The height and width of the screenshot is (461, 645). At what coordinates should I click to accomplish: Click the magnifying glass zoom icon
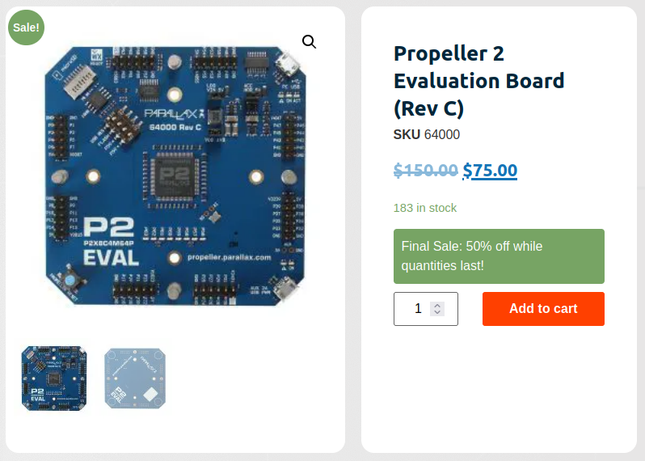pyautogui.click(x=309, y=41)
